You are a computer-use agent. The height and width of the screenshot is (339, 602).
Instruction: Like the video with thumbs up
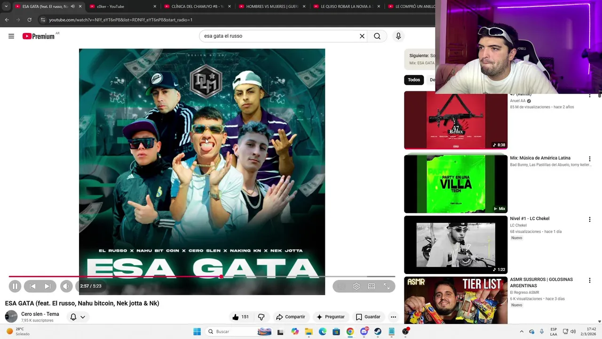pos(240,317)
